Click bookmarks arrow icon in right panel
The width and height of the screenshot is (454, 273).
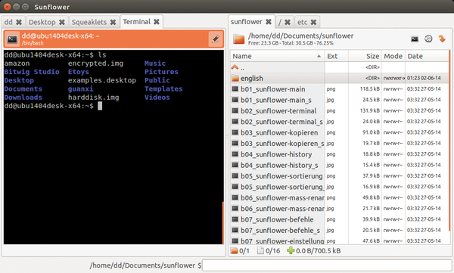coord(442,39)
